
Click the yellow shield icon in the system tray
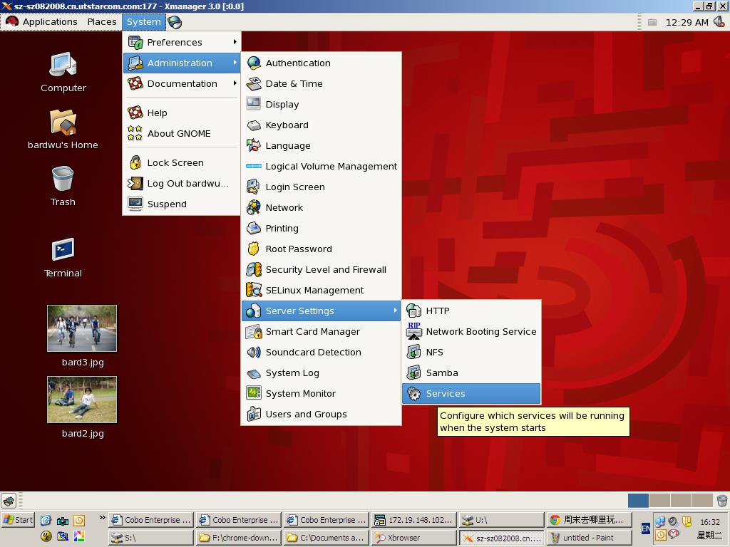coord(686,521)
